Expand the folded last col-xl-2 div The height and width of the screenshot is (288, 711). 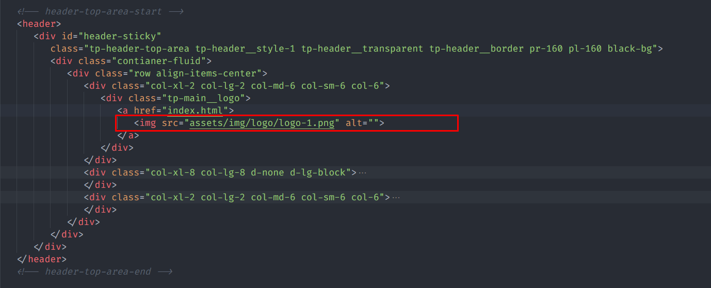pos(396,197)
